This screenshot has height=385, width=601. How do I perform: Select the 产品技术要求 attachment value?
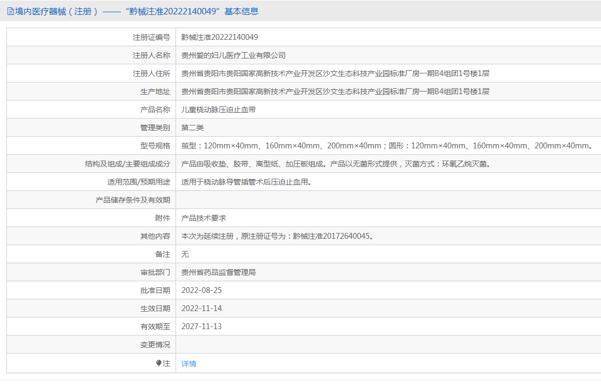coord(204,218)
